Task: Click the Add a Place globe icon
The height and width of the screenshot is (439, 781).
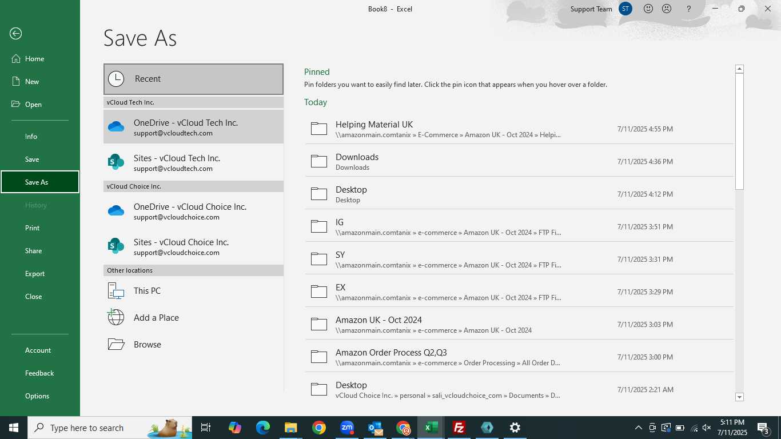Action: (116, 317)
